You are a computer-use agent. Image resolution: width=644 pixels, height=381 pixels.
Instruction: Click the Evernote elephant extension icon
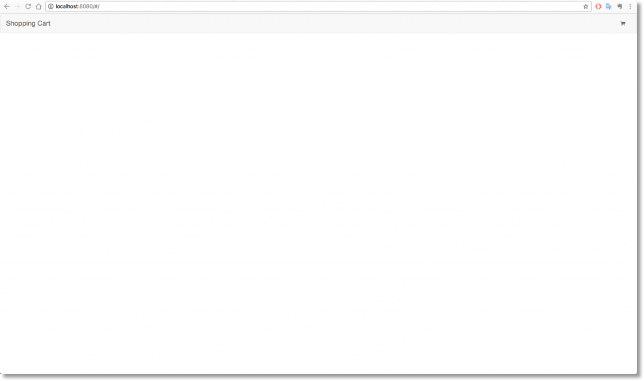[x=619, y=6]
